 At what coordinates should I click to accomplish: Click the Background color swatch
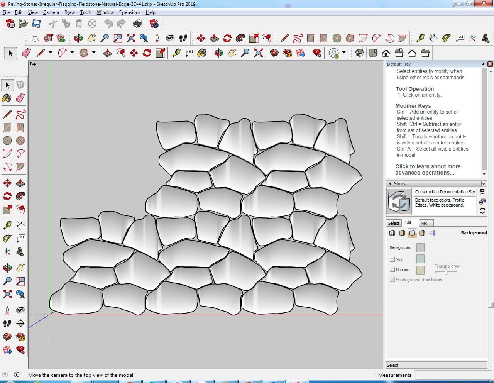(420, 247)
